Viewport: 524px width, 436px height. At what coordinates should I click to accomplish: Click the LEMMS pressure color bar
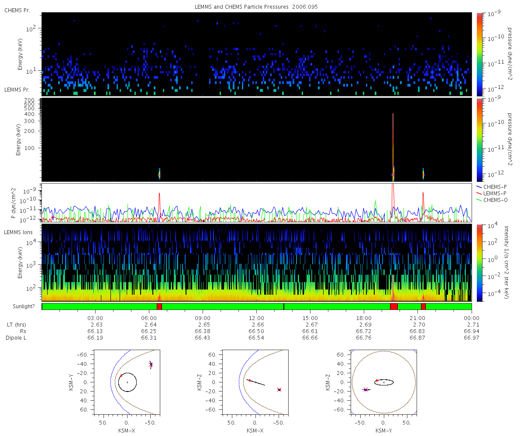(x=479, y=140)
